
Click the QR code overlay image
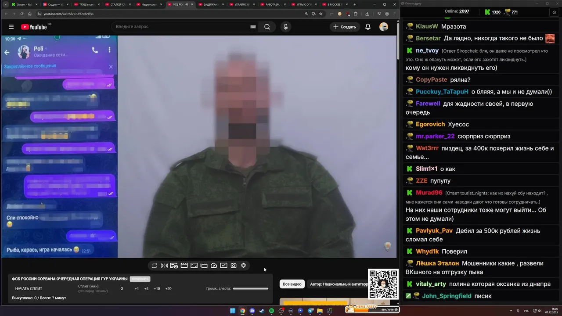tap(383, 284)
